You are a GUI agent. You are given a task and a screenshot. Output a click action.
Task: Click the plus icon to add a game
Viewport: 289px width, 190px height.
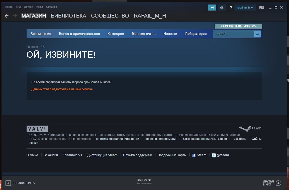(x=8, y=183)
